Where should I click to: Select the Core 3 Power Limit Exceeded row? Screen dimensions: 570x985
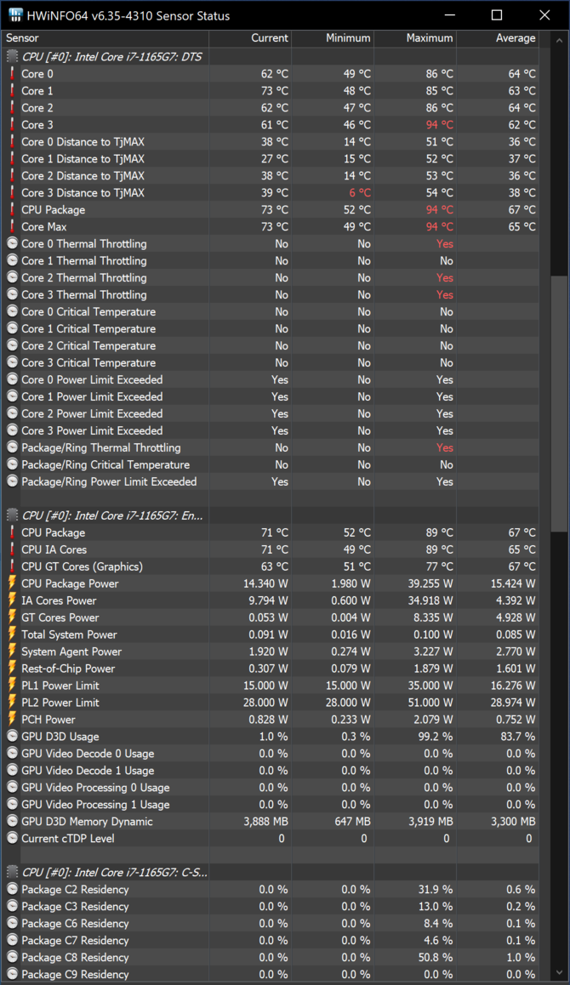click(x=271, y=430)
